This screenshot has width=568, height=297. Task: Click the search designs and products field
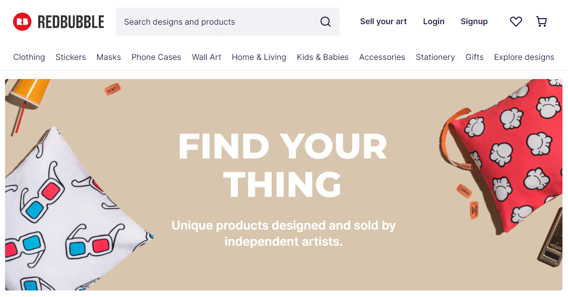(227, 22)
